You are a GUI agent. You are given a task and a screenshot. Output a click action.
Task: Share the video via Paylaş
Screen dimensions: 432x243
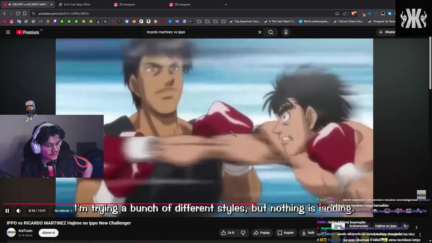(262, 233)
